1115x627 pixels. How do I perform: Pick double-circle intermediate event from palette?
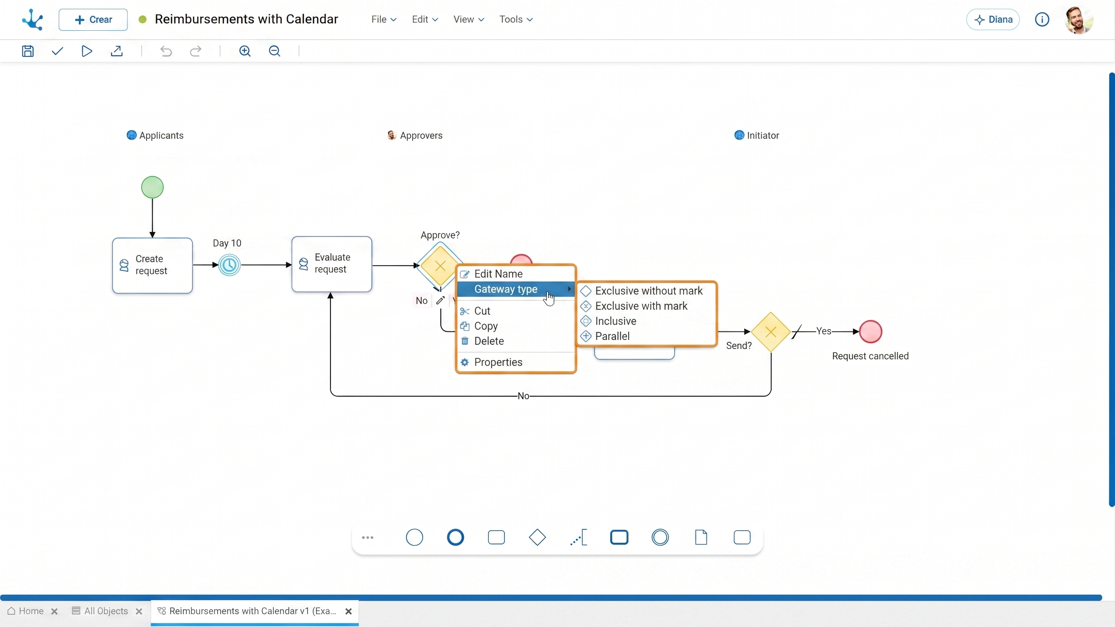[660, 538]
